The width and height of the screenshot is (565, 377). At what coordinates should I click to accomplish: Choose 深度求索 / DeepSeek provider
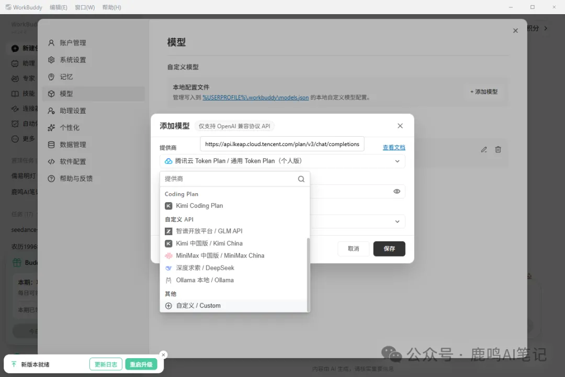tap(234, 268)
